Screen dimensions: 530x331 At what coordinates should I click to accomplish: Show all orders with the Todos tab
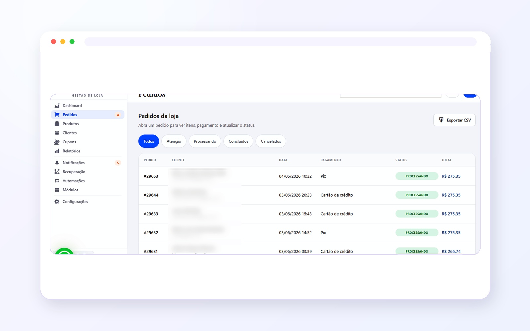coord(149,141)
